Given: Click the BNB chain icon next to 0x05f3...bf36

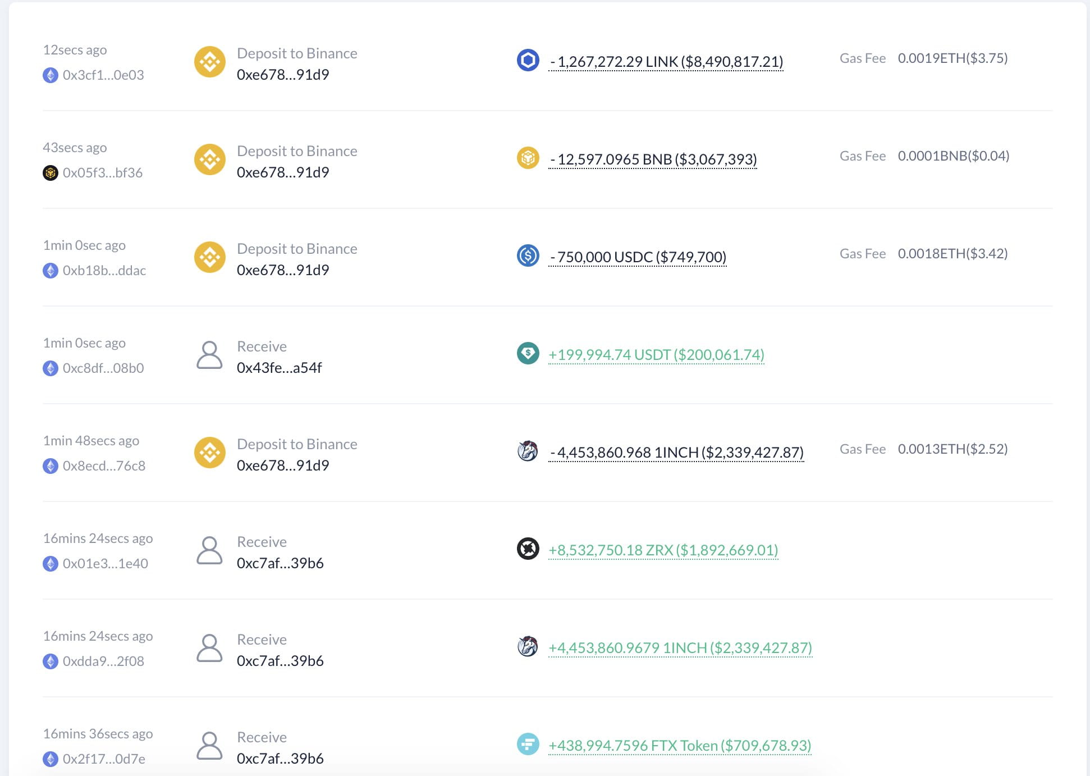Looking at the screenshot, I should coord(51,173).
